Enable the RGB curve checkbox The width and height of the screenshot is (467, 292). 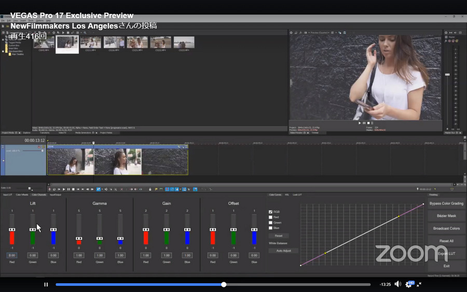[270, 212]
